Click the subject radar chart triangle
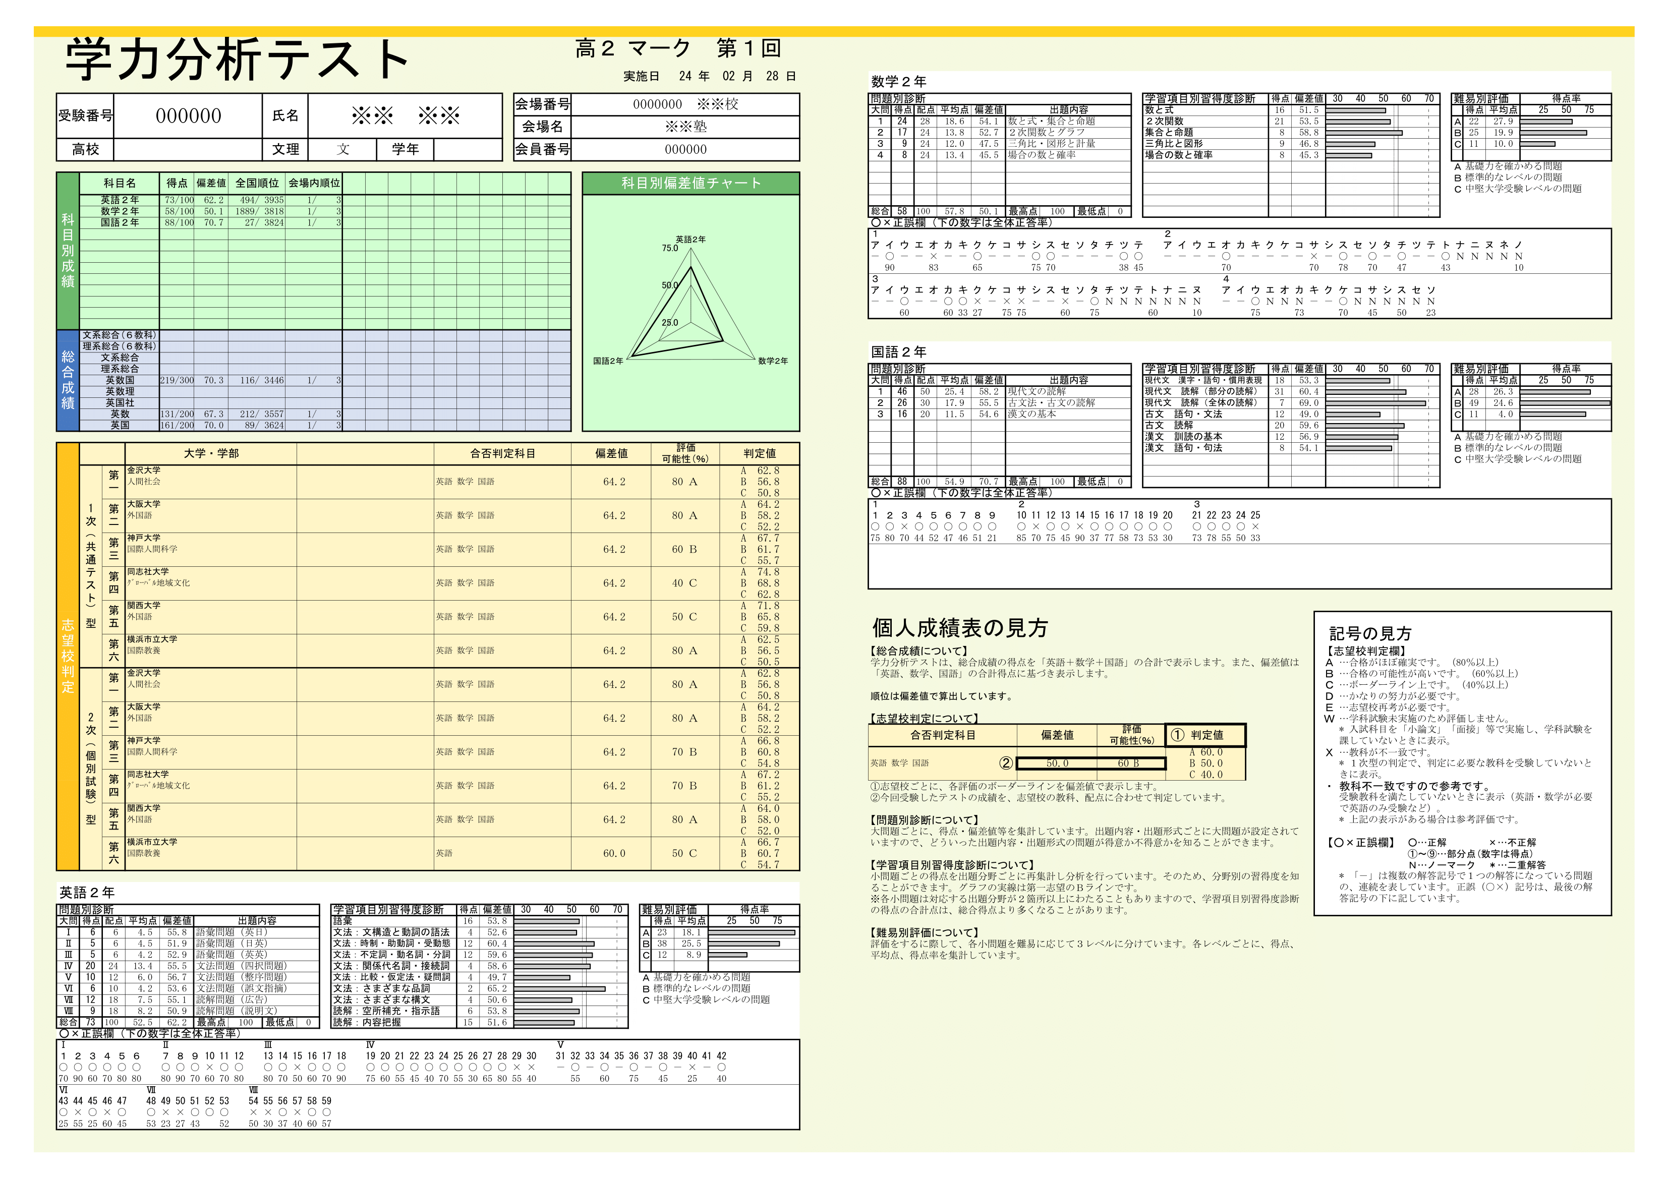This screenshot has height=1179, width=1668. [692, 311]
